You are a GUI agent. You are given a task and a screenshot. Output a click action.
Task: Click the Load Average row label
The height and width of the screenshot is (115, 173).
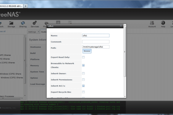(x=38, y=84)
